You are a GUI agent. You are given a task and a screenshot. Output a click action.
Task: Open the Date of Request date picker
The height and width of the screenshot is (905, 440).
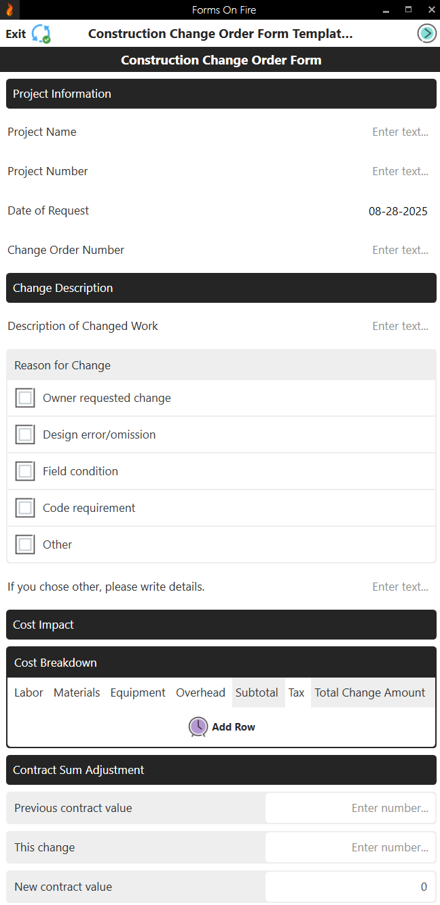coord(398,211)
